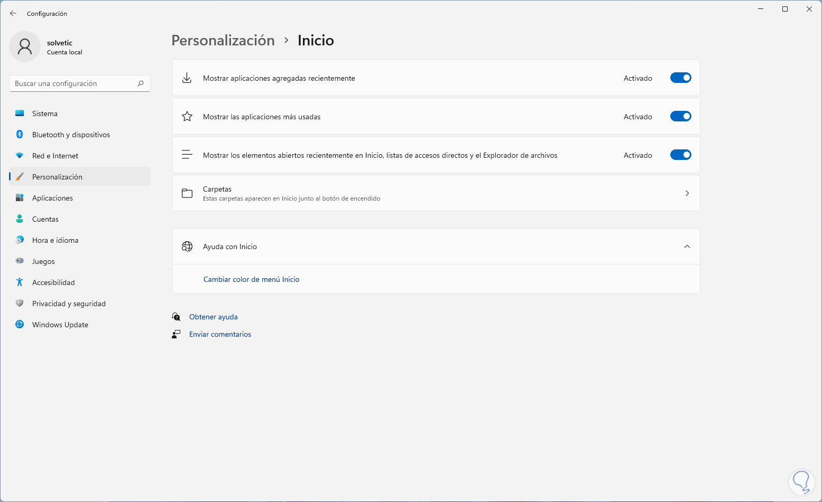Viewport: 822px width, 502px height.
Task: Disable showing recently added applications
Action: [x=680, y=78]
